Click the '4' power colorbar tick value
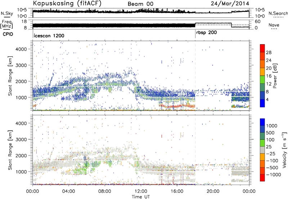The height and width of the screenshot is (199, 288). [267, 99]
